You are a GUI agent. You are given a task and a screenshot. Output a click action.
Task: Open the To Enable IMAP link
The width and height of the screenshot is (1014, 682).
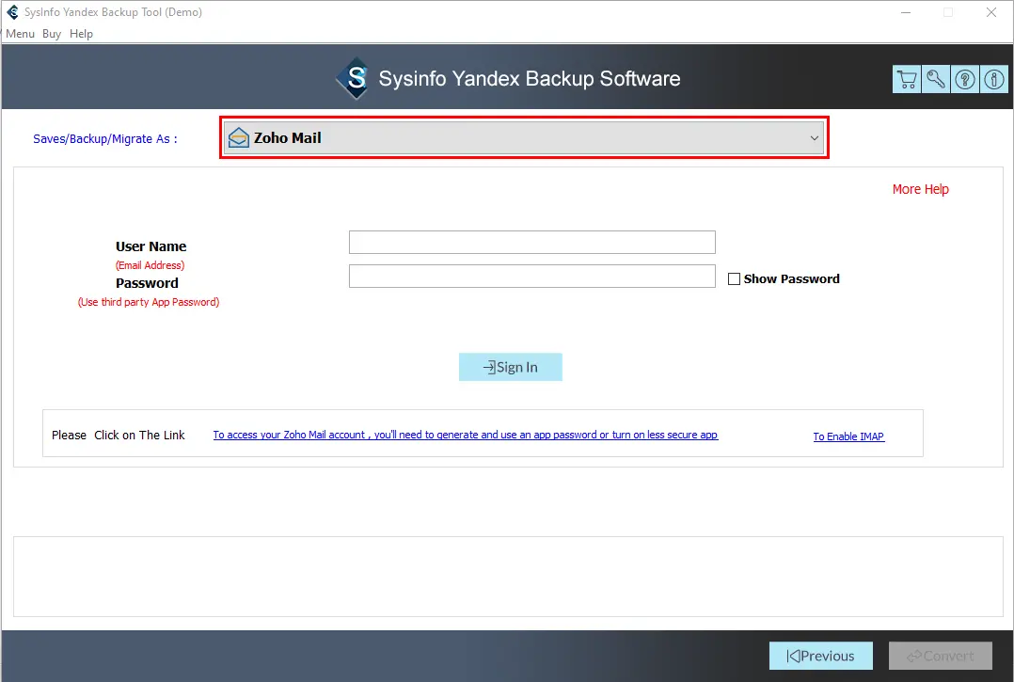pos(848,436)
